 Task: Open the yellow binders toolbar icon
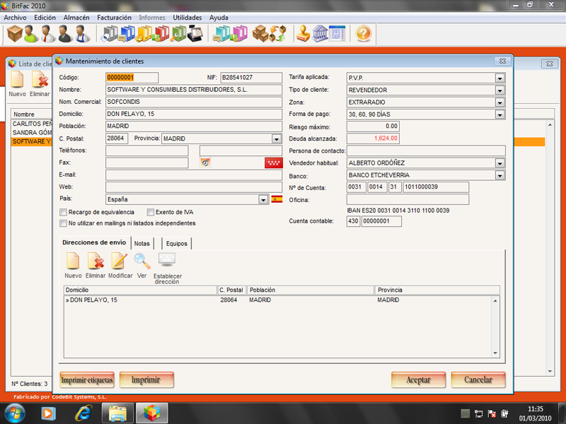pyautogui.click(x=144, y=33)
